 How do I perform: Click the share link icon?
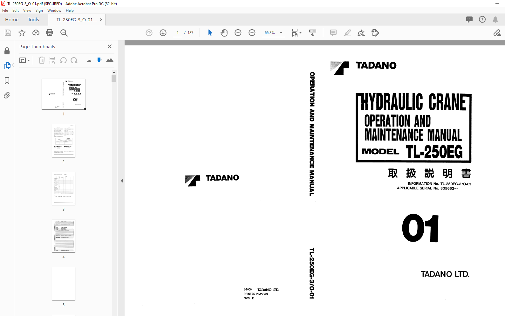pos(497,33)
